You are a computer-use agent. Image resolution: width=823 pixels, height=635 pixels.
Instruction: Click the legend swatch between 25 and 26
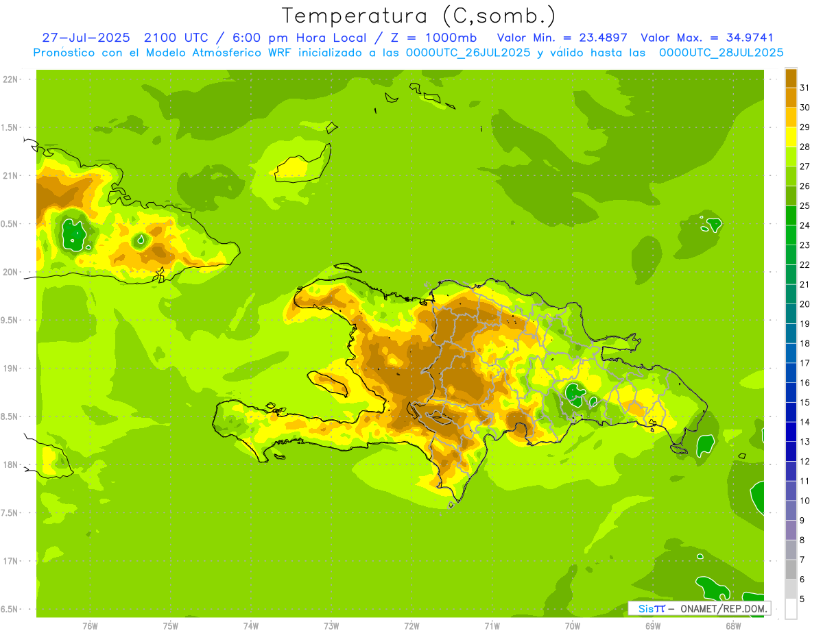(x=791, y=197)
